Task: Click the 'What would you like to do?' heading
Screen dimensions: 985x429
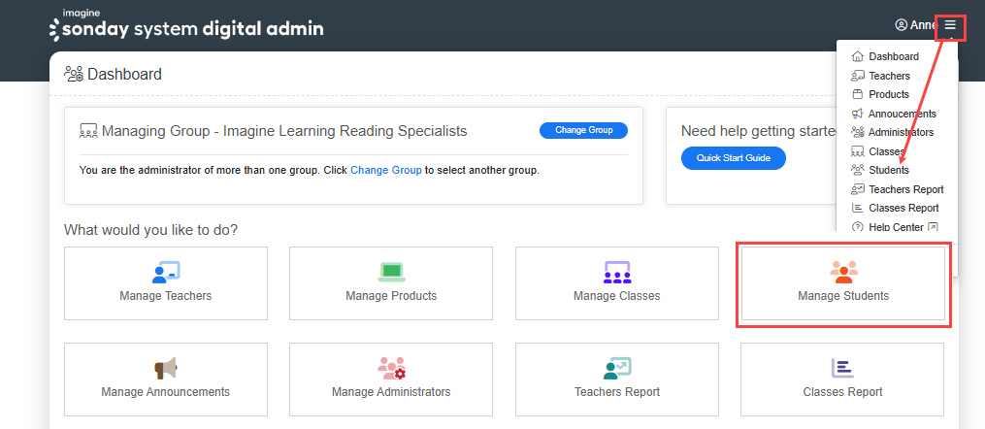Action: point(150,230)
